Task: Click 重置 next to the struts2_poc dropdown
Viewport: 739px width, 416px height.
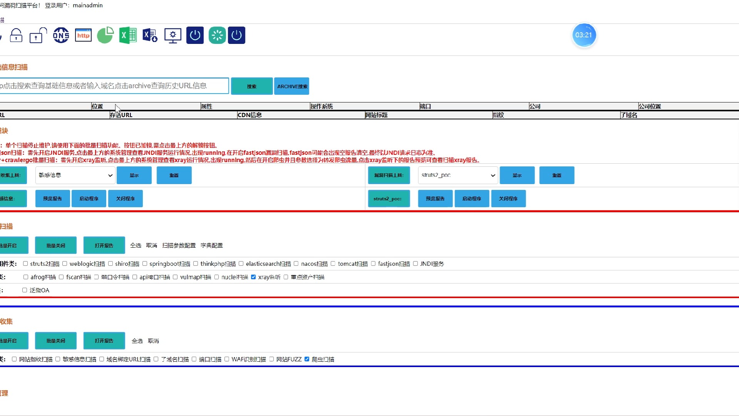Action: click(557, 175)
